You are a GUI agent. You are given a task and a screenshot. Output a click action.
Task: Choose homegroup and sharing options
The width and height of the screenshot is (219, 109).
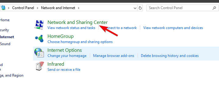[x=80, y=42]
